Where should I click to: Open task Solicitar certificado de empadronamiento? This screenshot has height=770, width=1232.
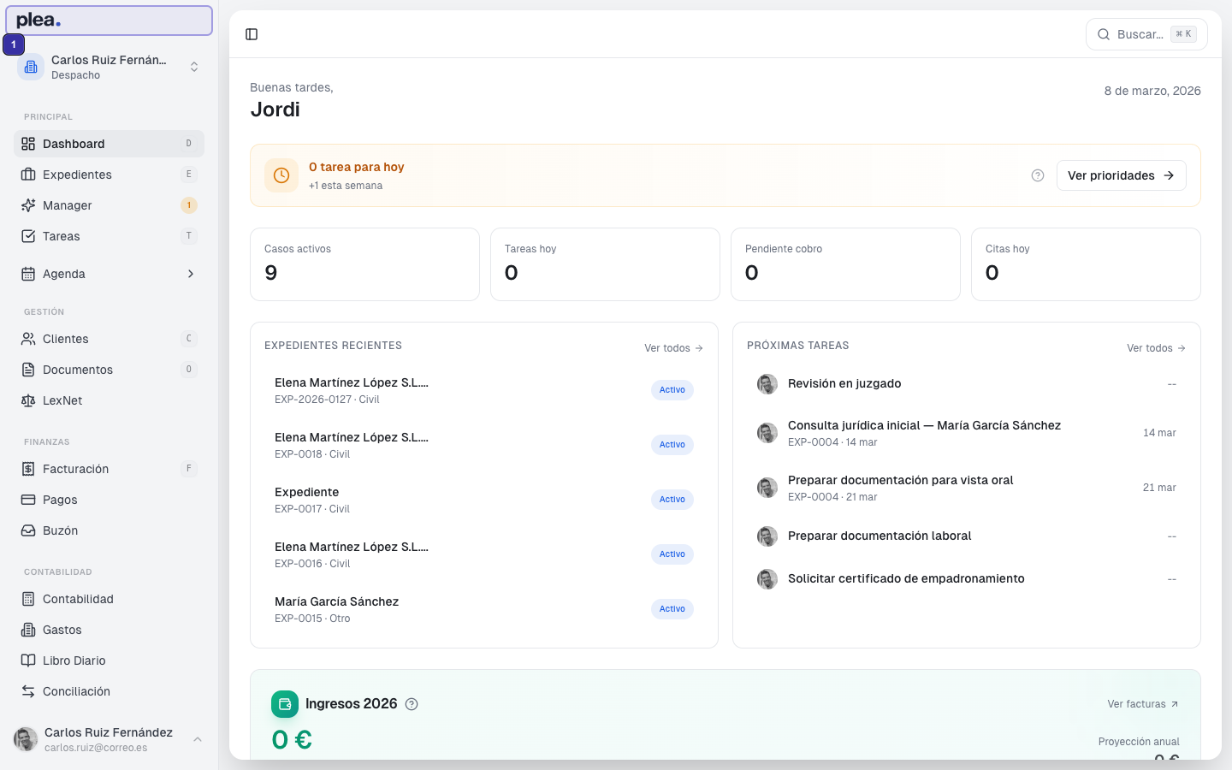point(967,579)
